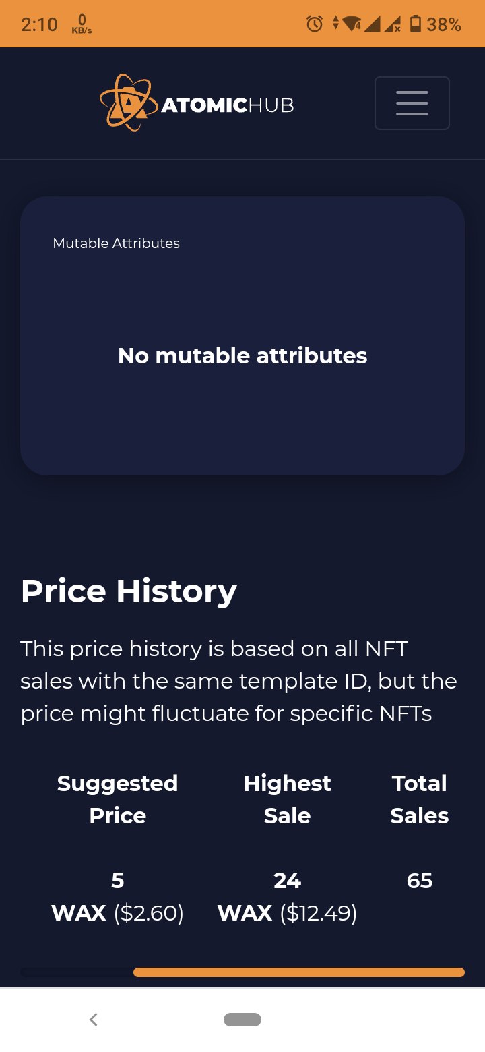Viewport: 485px width, 1052px height.
Task: Tap the home gesture pill
Action: coord(243,1020)
